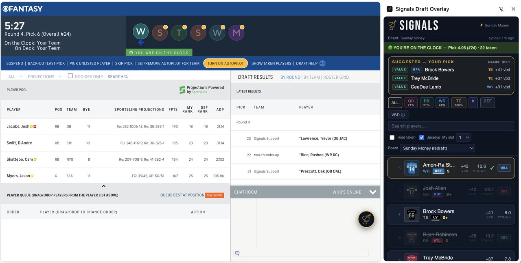The height and width of the screenshot is (263, 521).
Task: Click the note icon beside Skattebo, Cam
Action: [x=35, y=160]
